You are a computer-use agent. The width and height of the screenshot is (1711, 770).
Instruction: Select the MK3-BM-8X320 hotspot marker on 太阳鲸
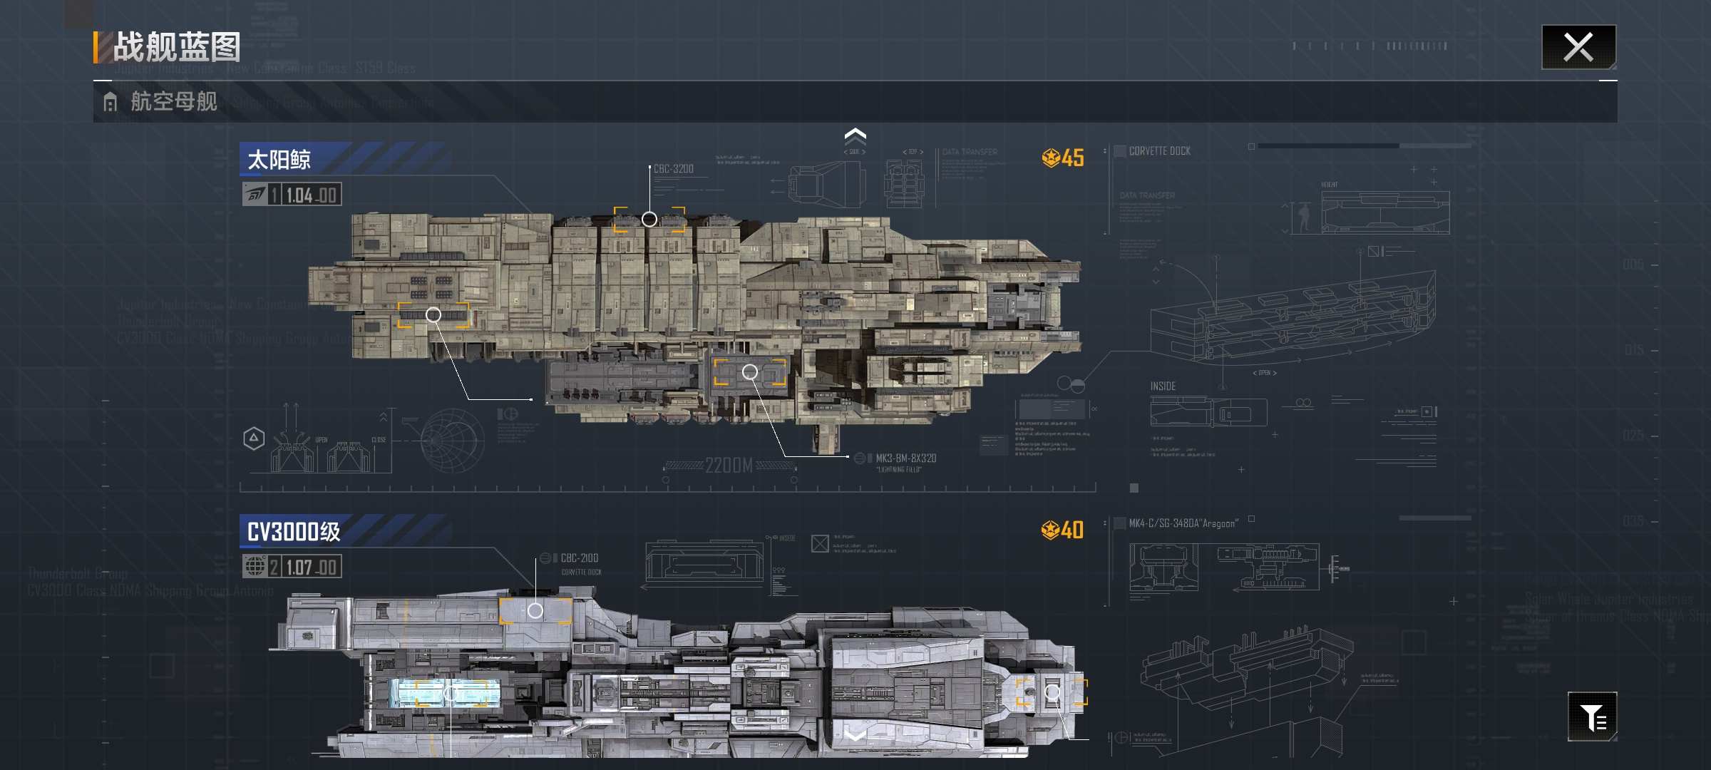pos(750,371)
